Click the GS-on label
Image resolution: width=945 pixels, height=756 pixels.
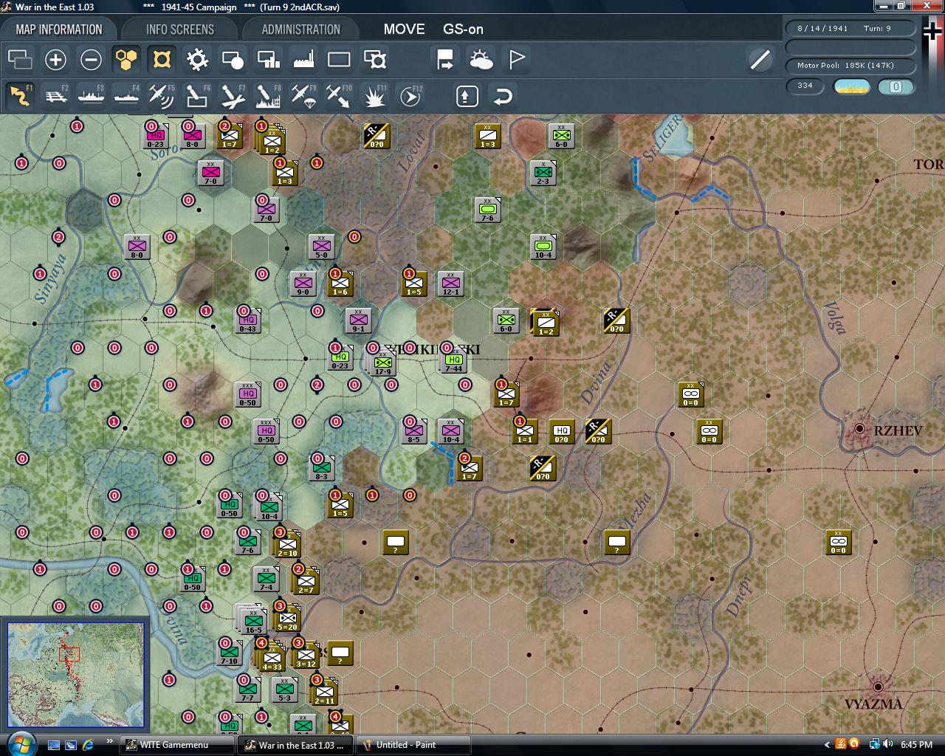tap(463, 30)
